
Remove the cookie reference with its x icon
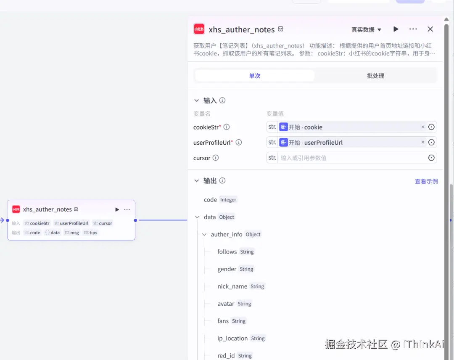tap(422, 127)
